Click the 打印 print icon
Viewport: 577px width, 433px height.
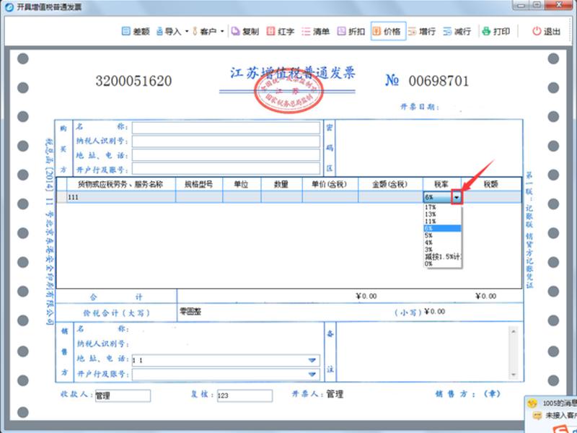[486, 31]
